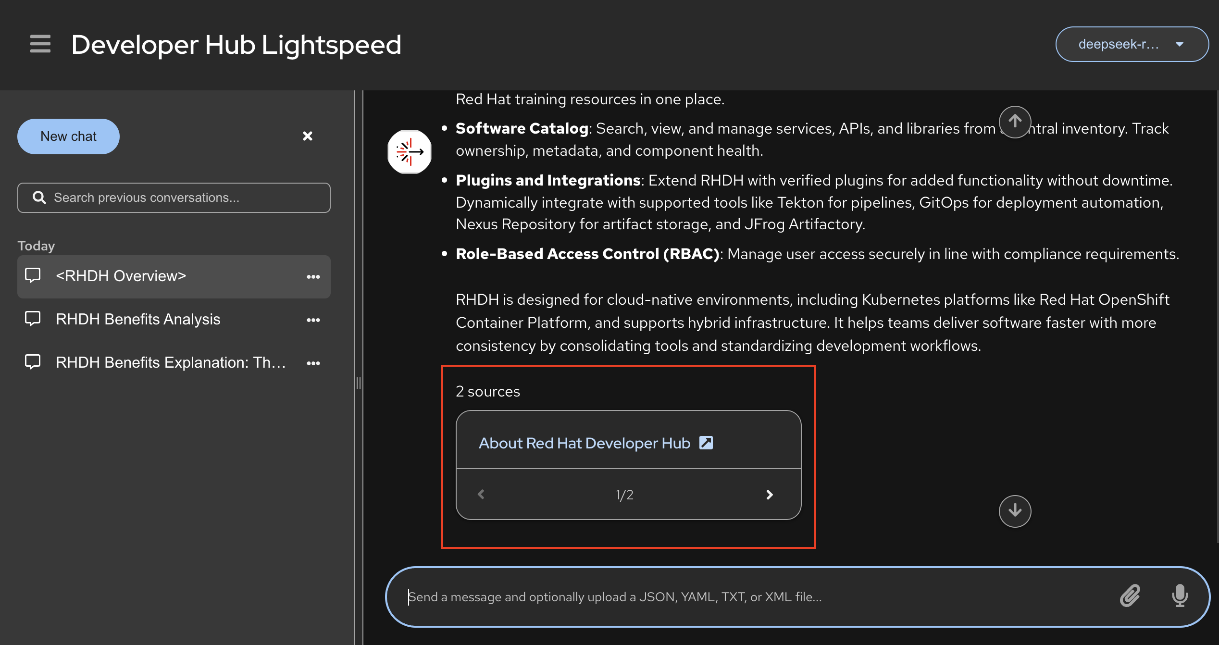Go to previous source card

(481, 495)
